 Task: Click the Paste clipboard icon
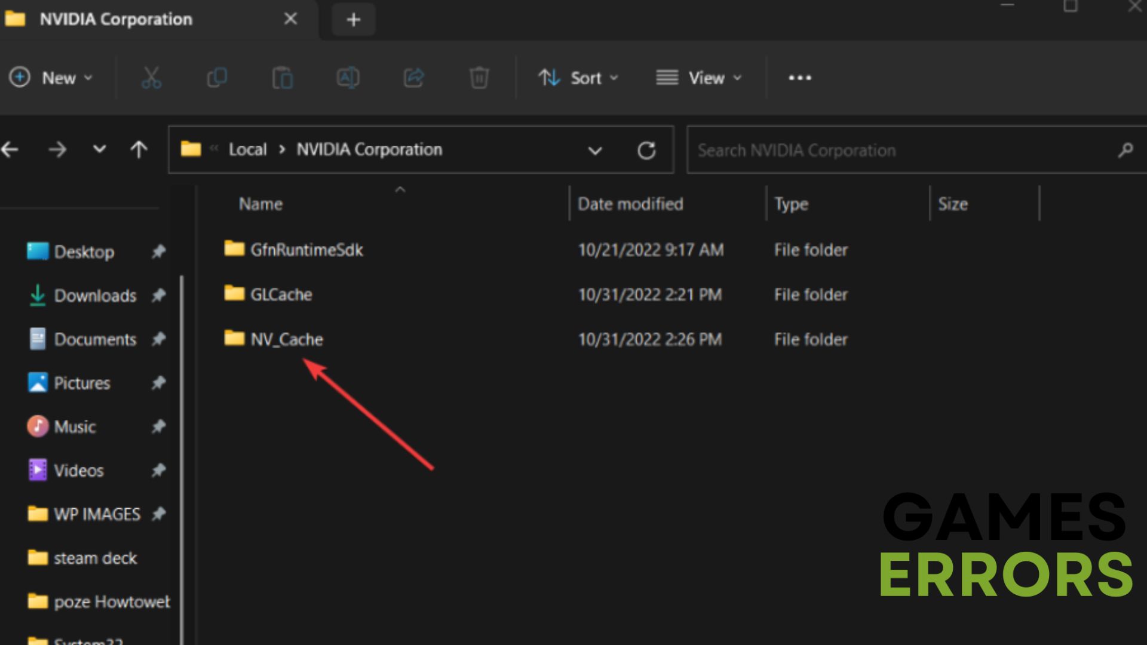click(283, 78)
